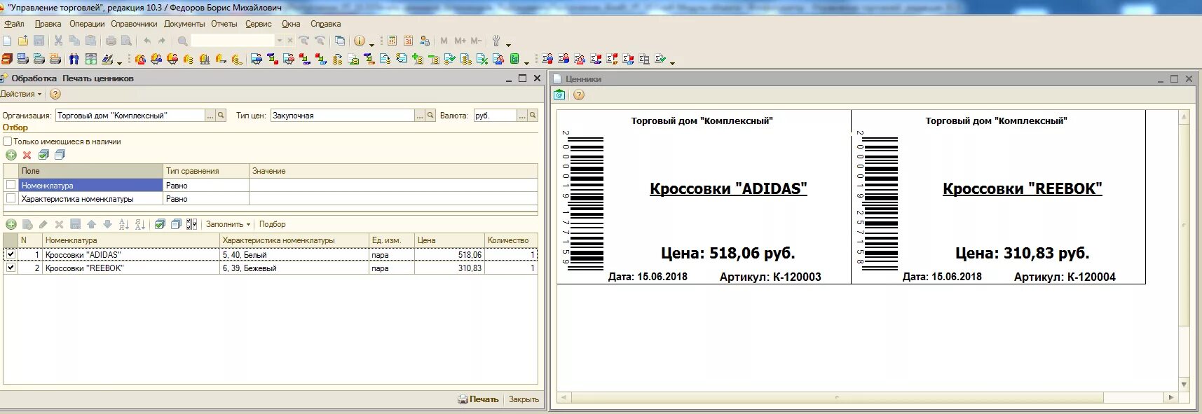1202x414 pixels.
Task: Click the price cell 518,06
Action: tap(449, 254)
